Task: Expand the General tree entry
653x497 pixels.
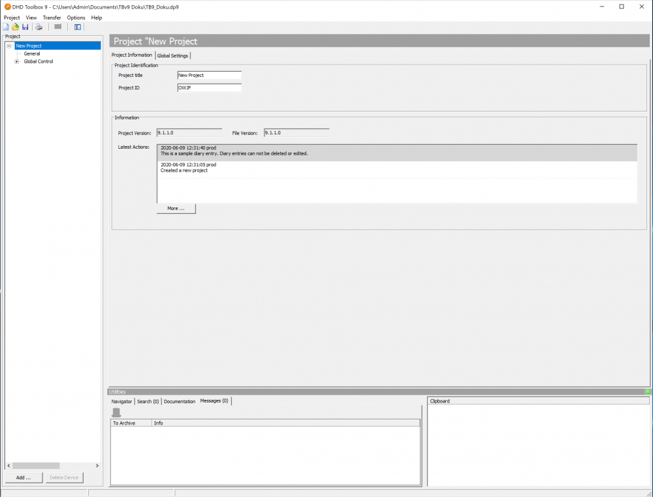Action: (31, 53)
